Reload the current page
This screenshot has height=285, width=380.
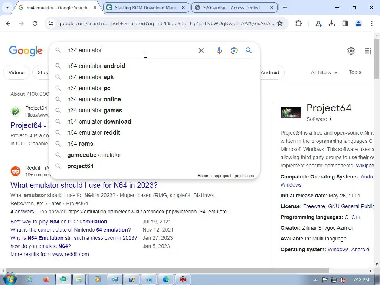pyautogui.click(x=35, y=23)
